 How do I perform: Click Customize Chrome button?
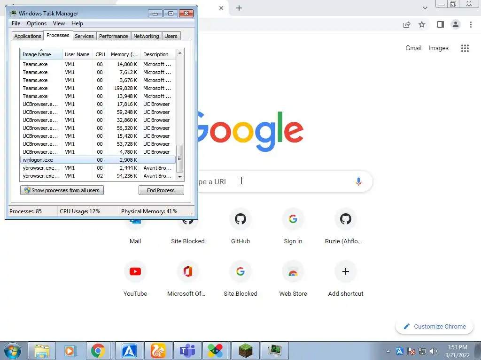434,327
